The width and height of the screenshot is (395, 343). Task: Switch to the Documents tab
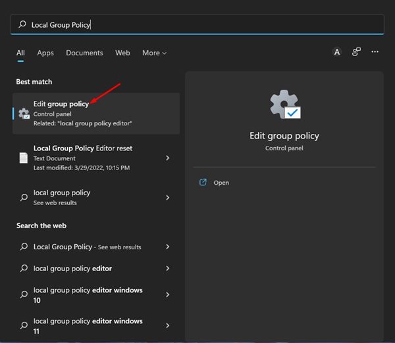click(x=84, y=53)
